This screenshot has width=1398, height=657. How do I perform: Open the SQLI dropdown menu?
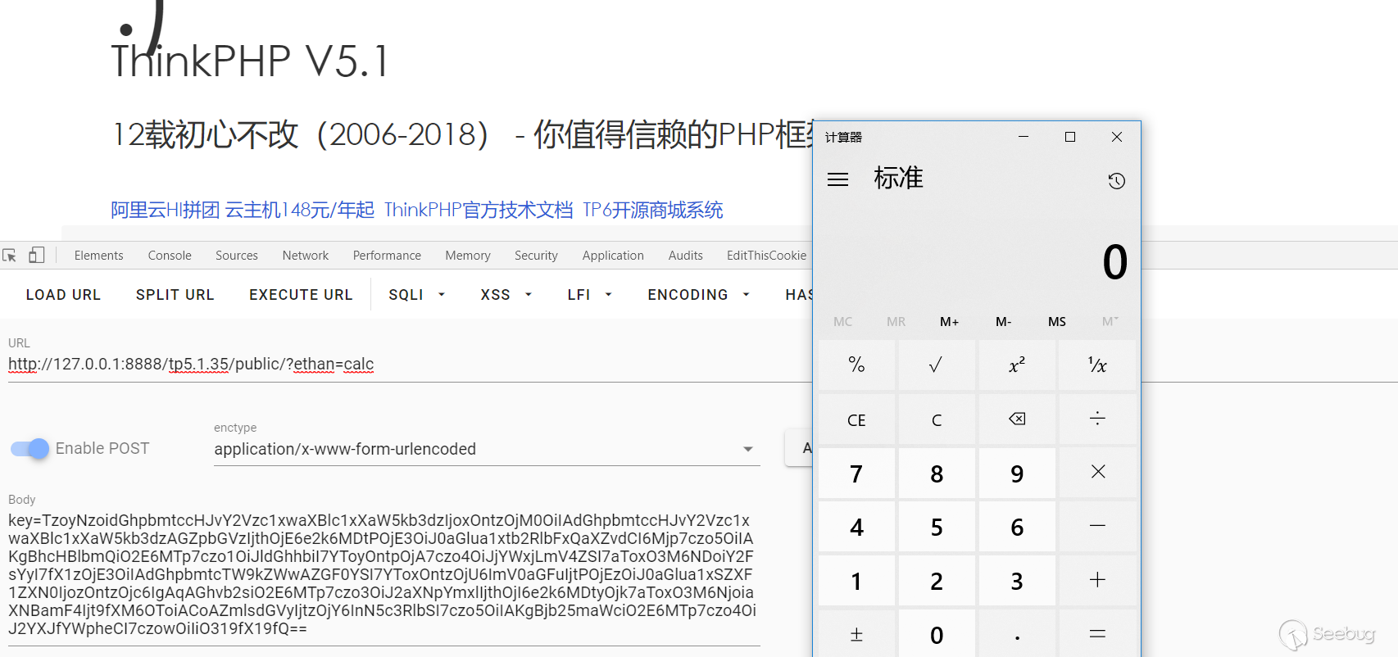pos(416,295)
